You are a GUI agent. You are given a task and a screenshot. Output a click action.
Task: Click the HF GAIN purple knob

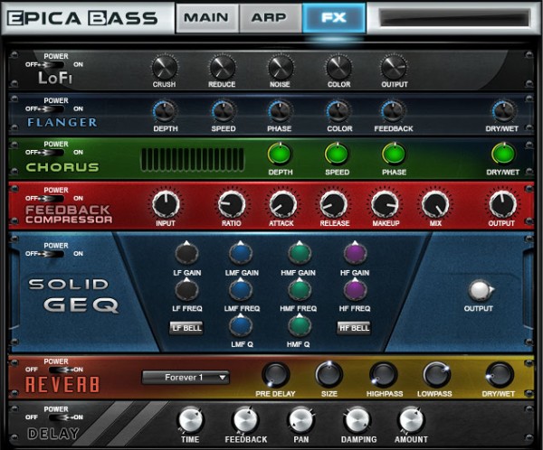coord(355,254)
